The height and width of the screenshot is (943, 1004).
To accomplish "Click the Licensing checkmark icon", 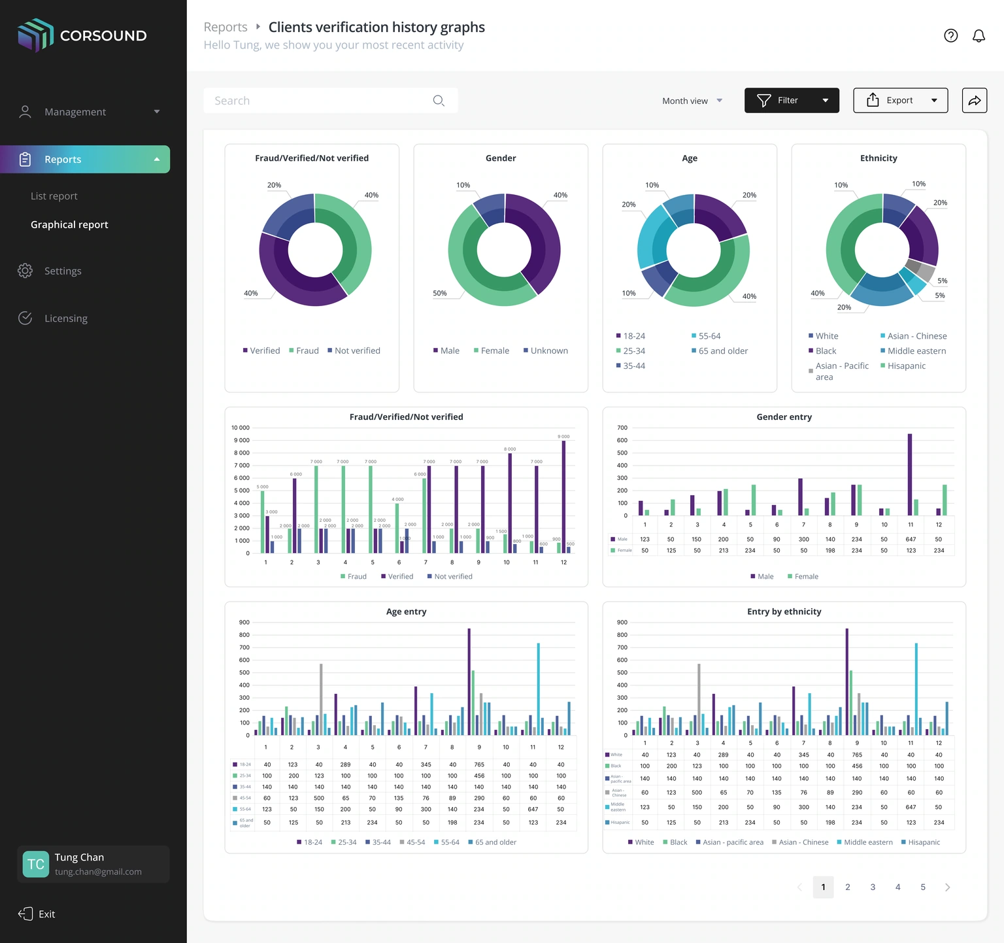I will (25, 318).
